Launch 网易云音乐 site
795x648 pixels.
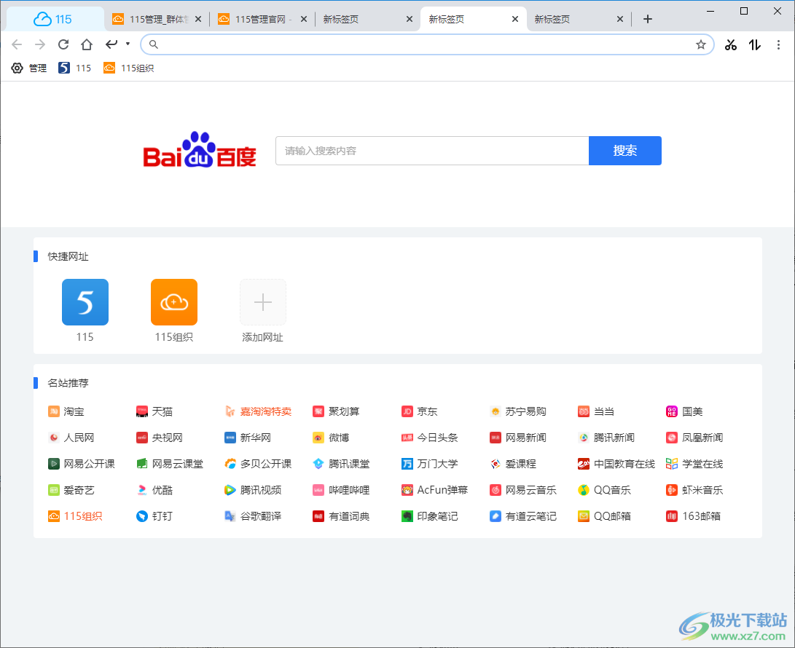[523, 490]
